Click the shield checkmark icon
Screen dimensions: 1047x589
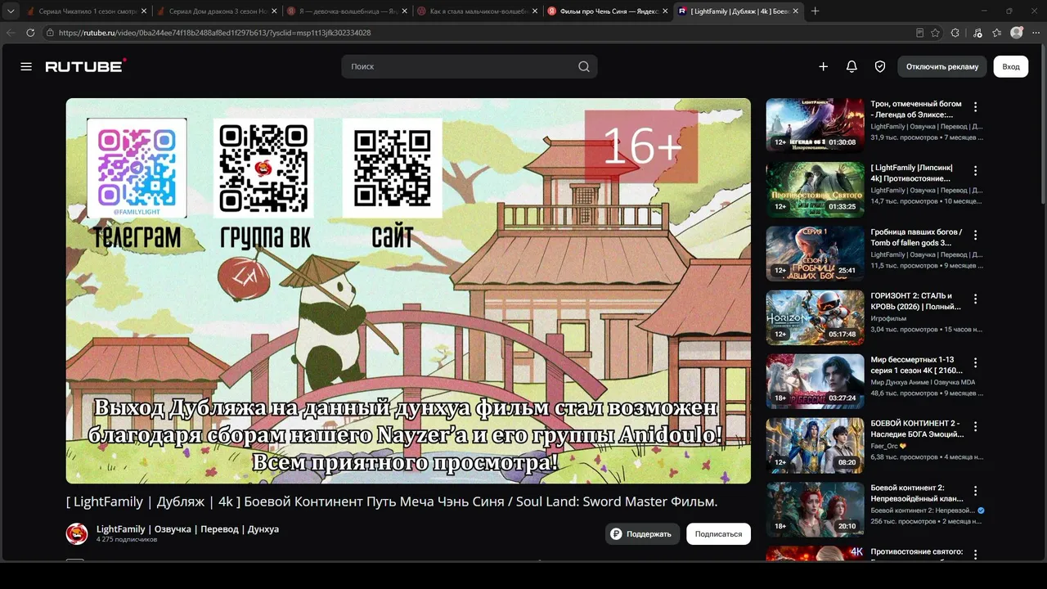(880, 66)
